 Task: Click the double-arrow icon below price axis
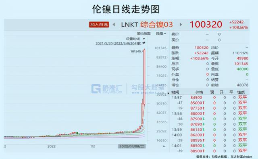click(164, 146)
